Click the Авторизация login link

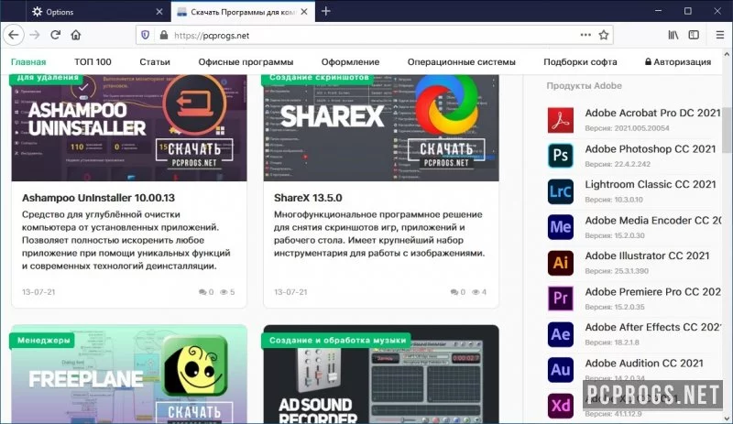tap(678, 62)
